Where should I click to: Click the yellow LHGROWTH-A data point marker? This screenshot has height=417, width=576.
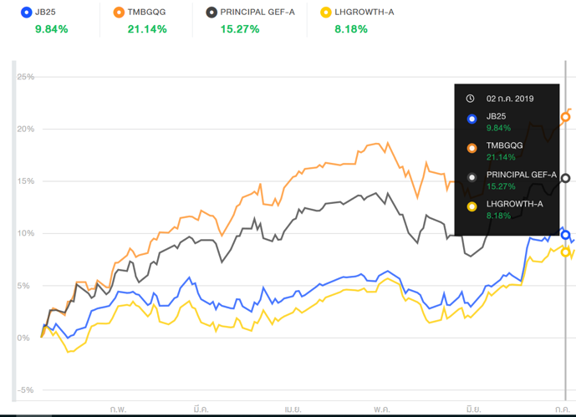pyautogui.click(x=566, y=252)
